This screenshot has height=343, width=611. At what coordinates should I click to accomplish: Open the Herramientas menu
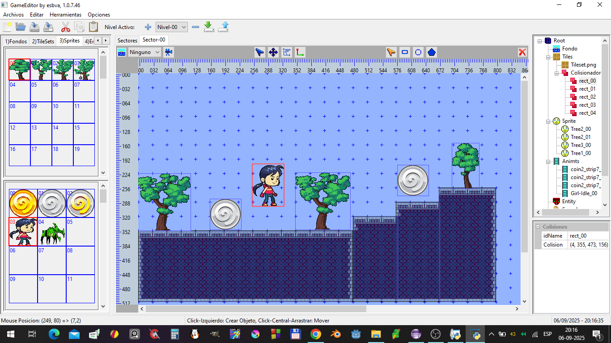66,15
